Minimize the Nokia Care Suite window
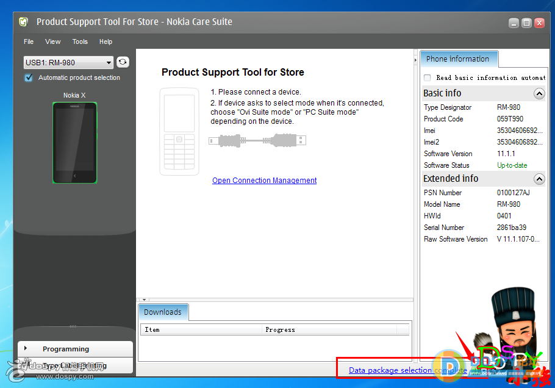 tap(514, 23)
